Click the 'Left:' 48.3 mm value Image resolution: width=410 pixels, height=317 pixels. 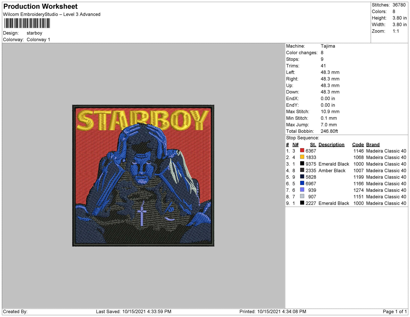click(330, 72)
